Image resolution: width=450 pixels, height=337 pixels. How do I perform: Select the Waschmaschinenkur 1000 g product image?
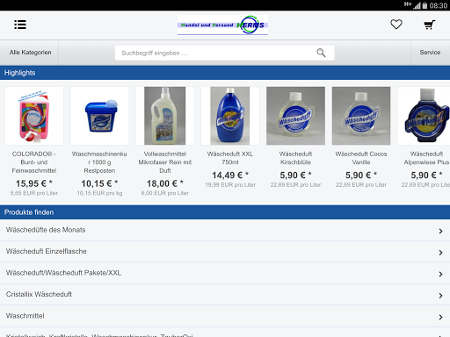click(99, 116)
